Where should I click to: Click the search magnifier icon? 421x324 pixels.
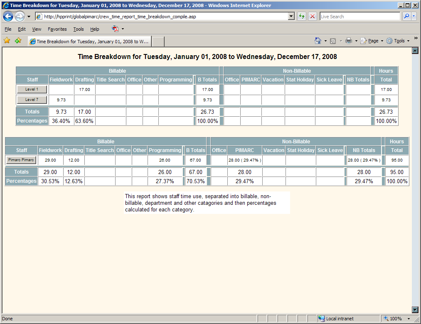(x=406, y=16)
